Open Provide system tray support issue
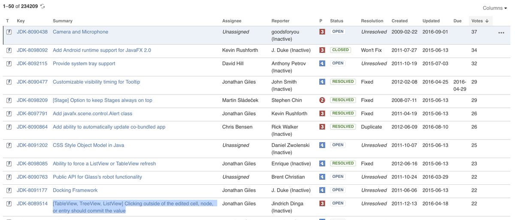The image size is (515, 220). [84, 64]
